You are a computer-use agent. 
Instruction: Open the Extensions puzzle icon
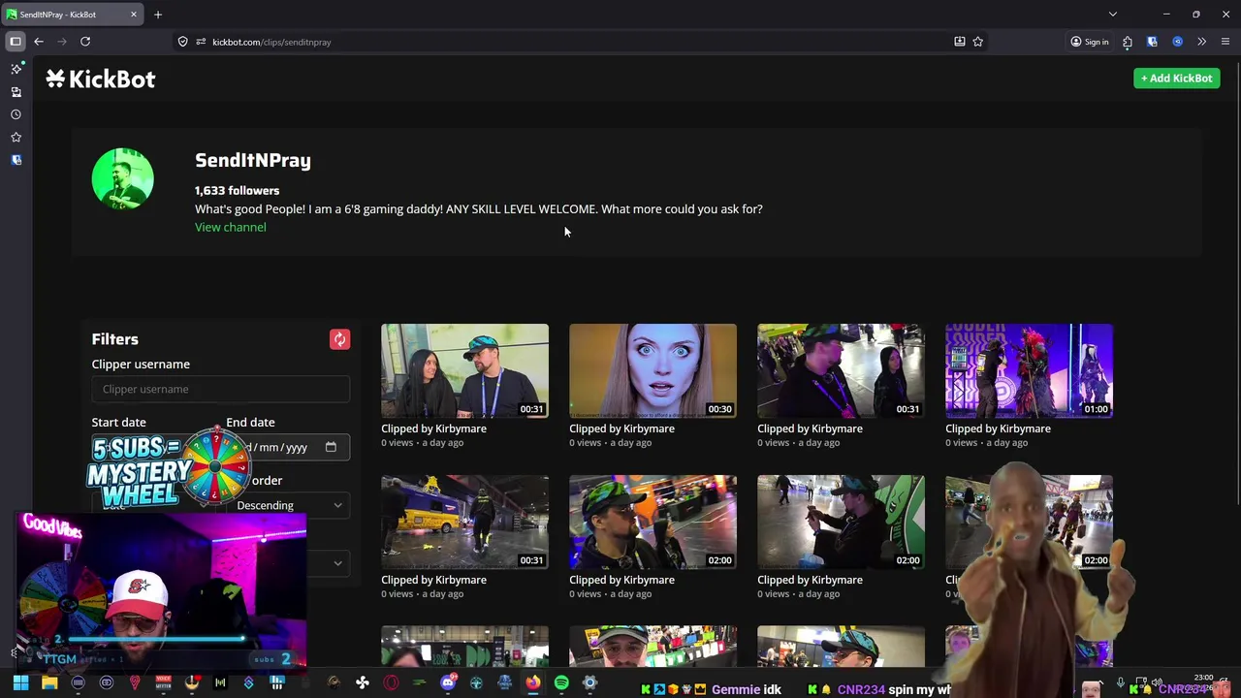pyautogui.click(x=1128, y=42)
